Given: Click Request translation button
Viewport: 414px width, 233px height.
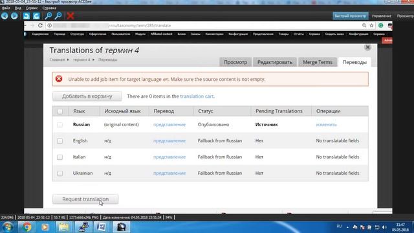Looking at the screenshot, I should click(x=85, y=199).
